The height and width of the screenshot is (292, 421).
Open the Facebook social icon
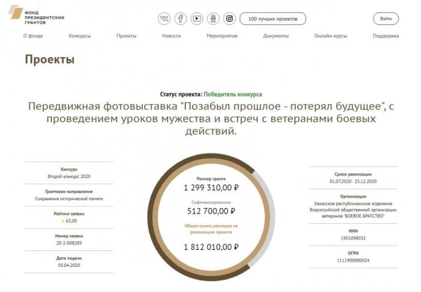pyautogui.click(x=180, y=19)
